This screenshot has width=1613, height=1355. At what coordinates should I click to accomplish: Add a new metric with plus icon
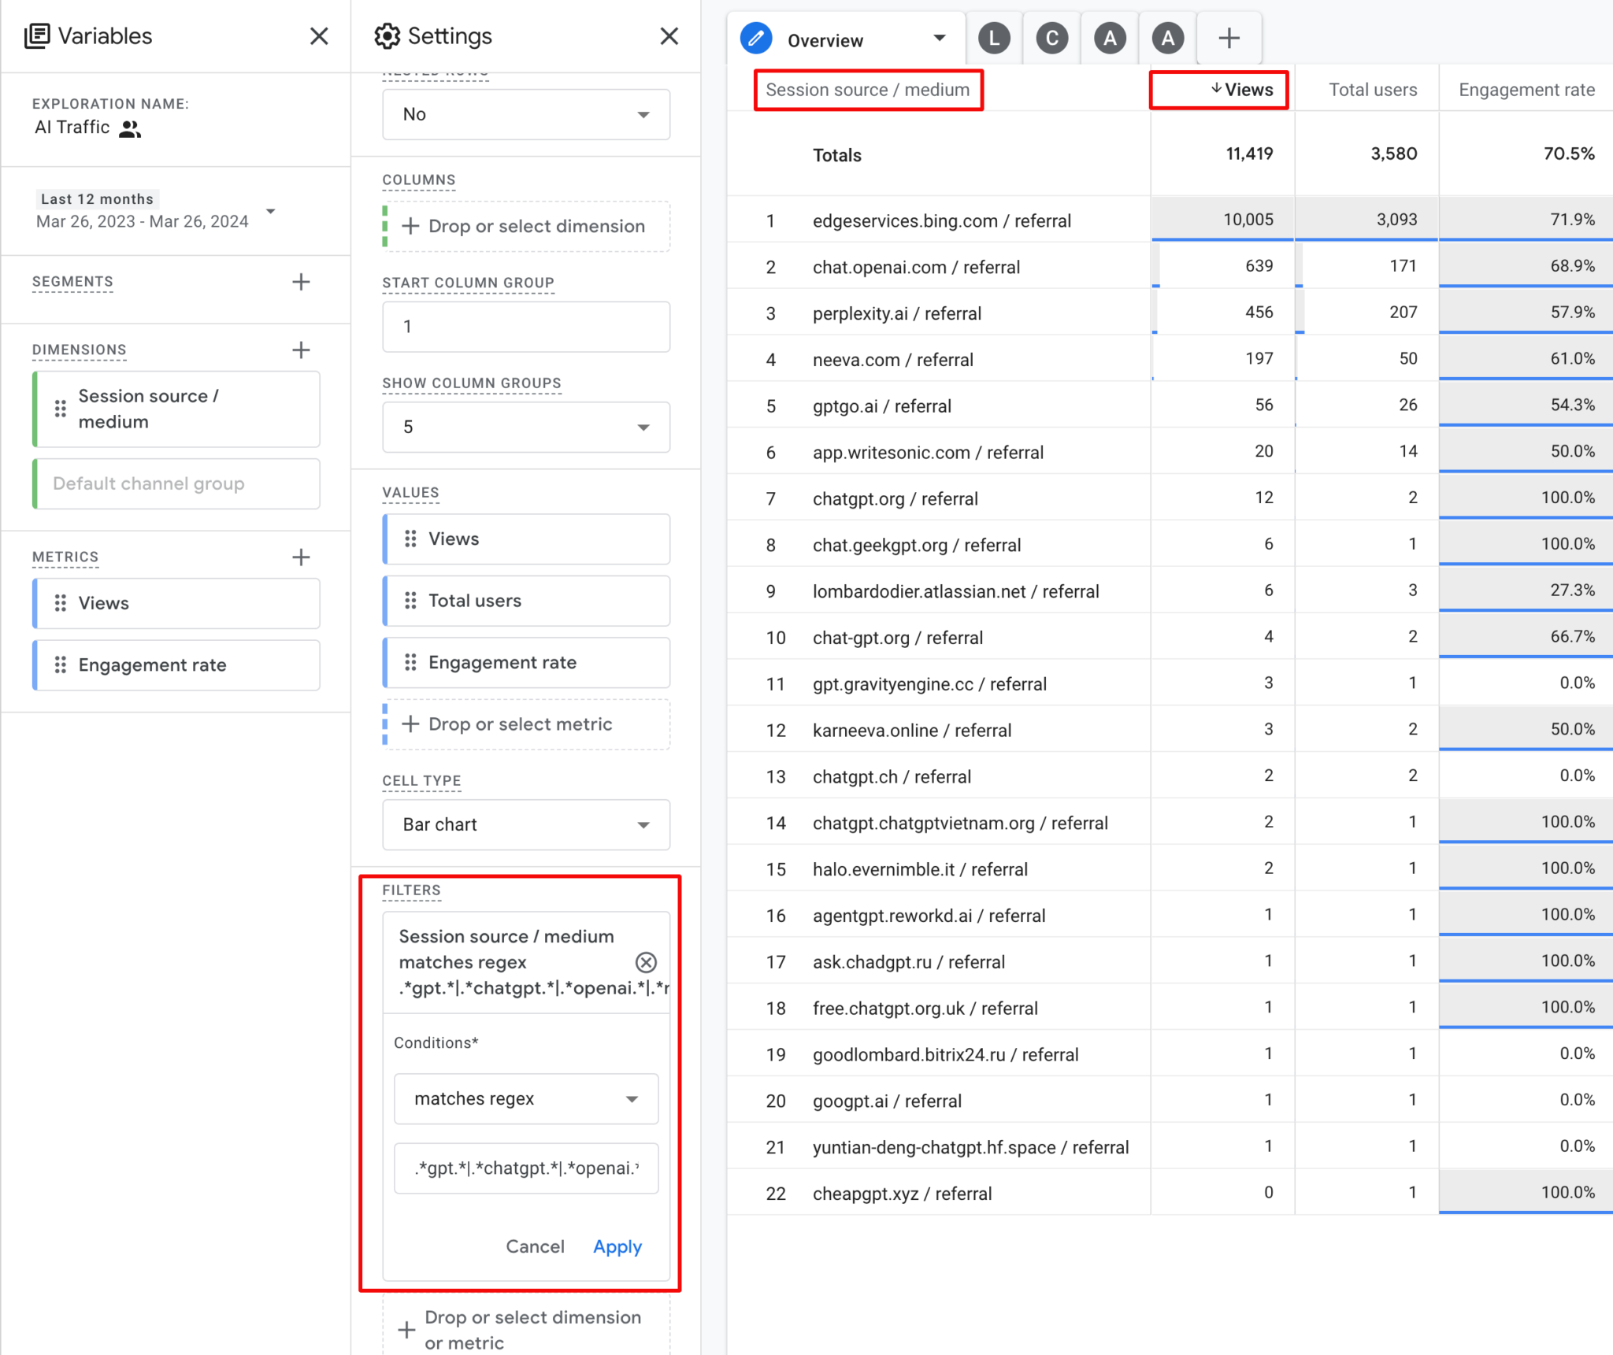click(x=301, y=557)
